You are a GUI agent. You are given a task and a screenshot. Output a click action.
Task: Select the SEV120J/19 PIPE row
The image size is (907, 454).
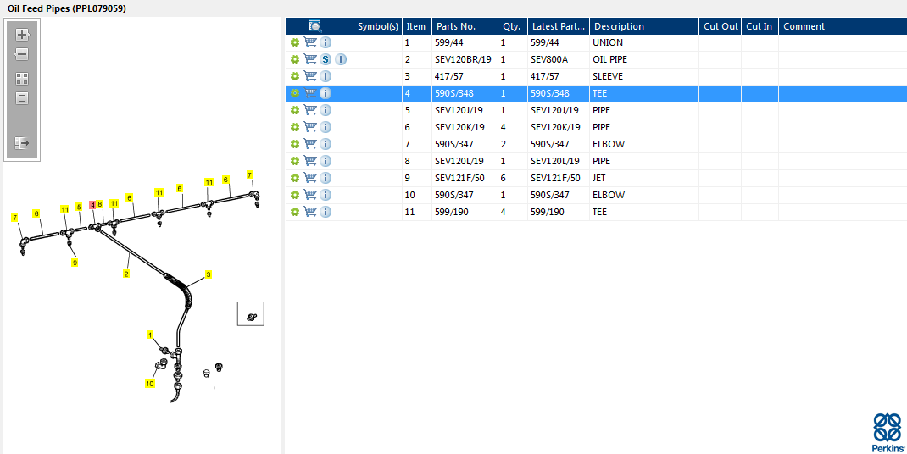point(597,110)
